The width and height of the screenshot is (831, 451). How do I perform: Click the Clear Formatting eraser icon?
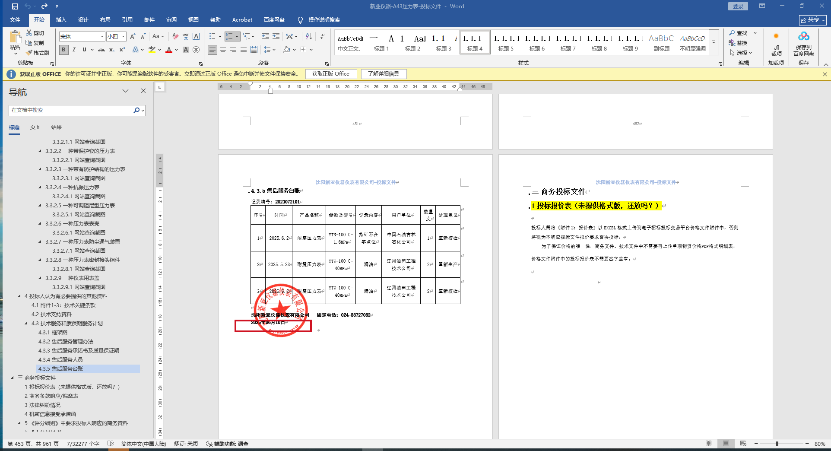(x=175, y=36)
